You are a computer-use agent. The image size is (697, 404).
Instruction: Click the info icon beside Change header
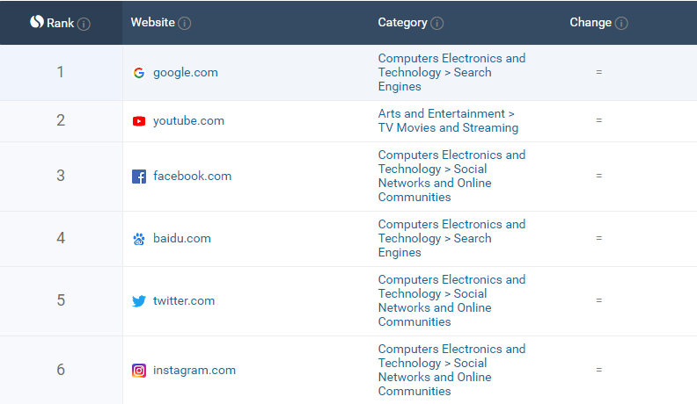pyautogui.click(x=621, y=24)
